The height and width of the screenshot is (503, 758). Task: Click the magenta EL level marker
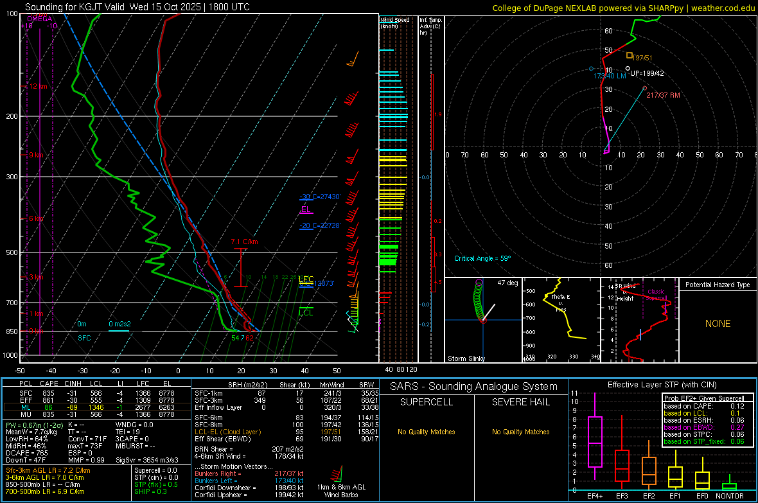pyautogui.click(x=305, y=209)
